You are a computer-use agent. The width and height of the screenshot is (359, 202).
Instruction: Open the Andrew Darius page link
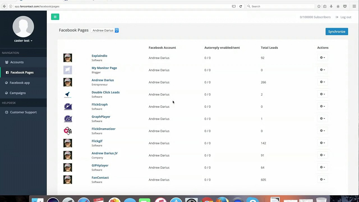103,80
